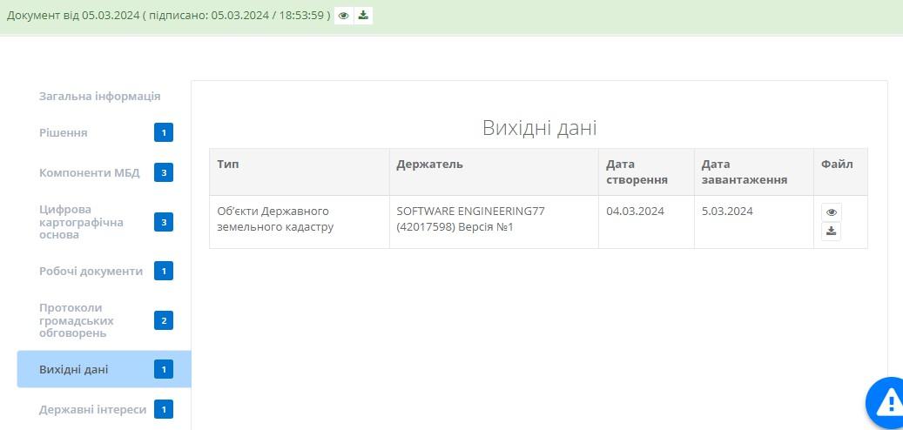Select the Вихідні дані sidebar item
903x430 pixels.
pos(74,369)
